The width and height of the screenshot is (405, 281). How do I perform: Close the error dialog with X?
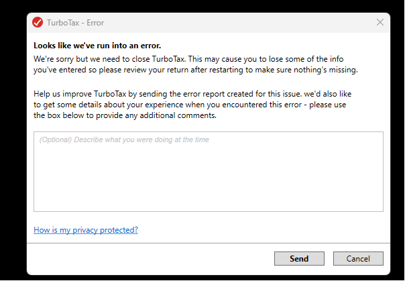tap(380, 22)
